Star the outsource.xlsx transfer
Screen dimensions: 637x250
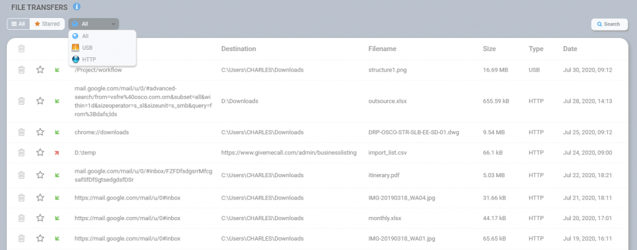coord(40,101)
